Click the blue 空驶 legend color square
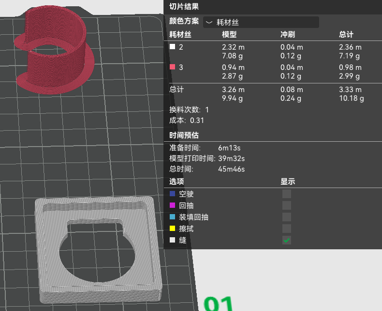The image size is (382, 311). pyautogui.click(x=172, y=194)
